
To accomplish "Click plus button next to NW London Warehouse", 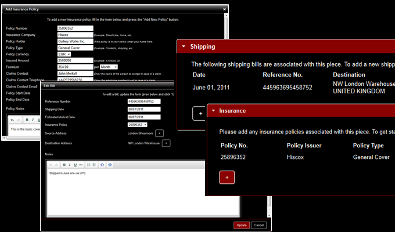I will [166, 143].
